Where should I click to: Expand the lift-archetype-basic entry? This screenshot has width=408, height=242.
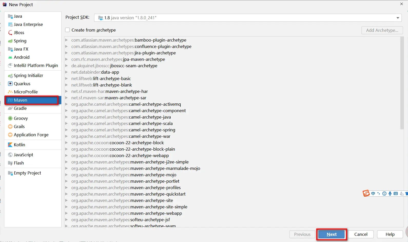point(66,79)
